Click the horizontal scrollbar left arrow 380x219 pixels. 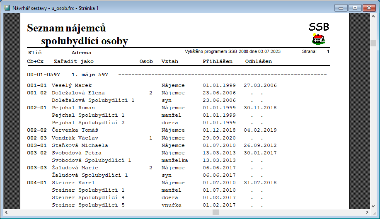pos(7,212)
